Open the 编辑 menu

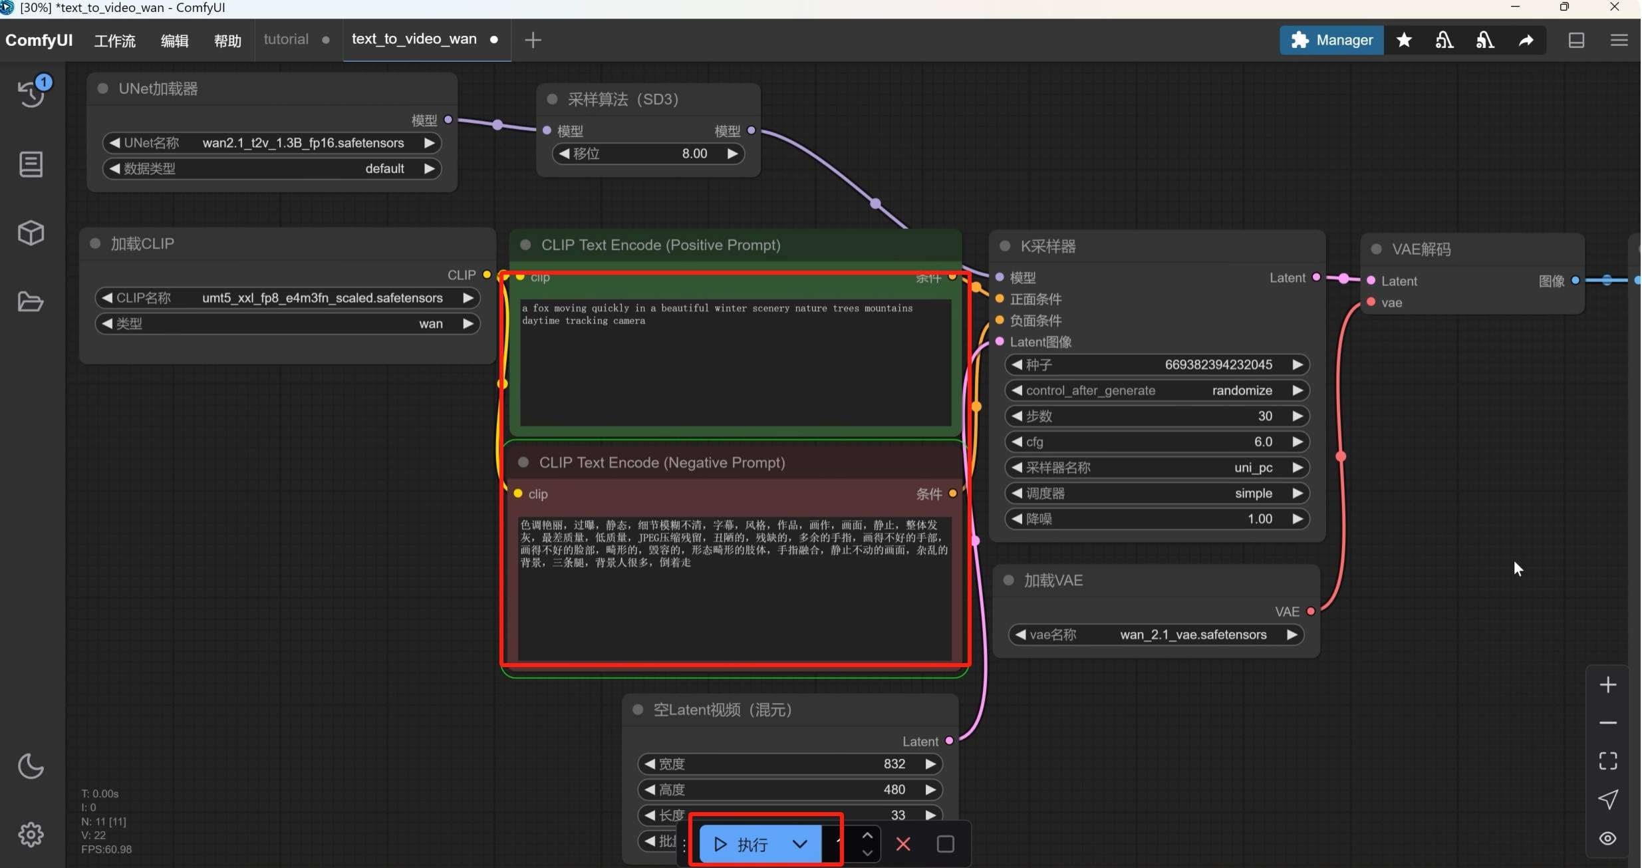175,41
